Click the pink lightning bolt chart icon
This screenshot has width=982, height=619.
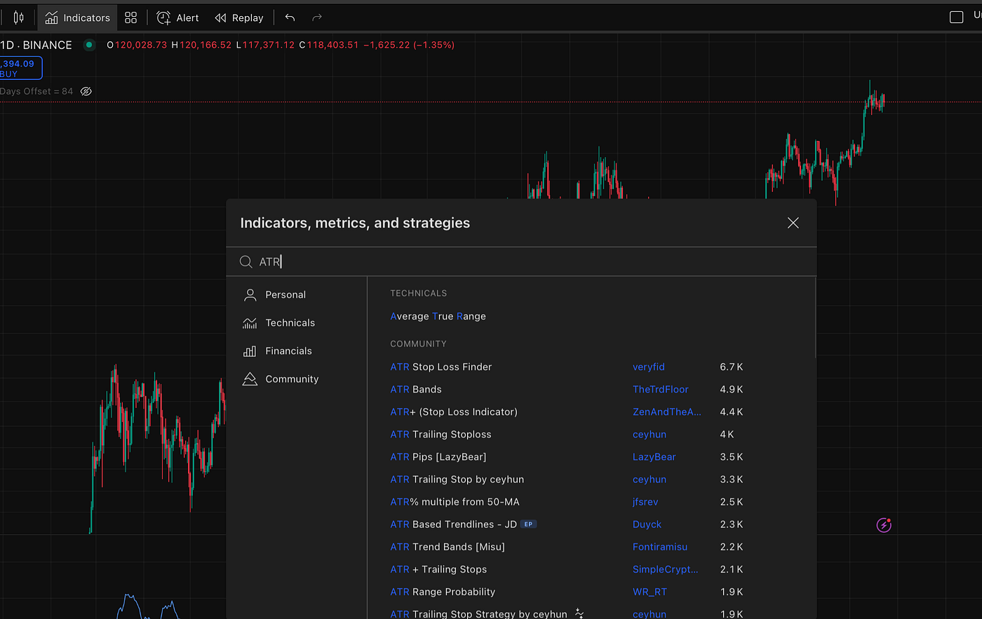click(884, 524)
